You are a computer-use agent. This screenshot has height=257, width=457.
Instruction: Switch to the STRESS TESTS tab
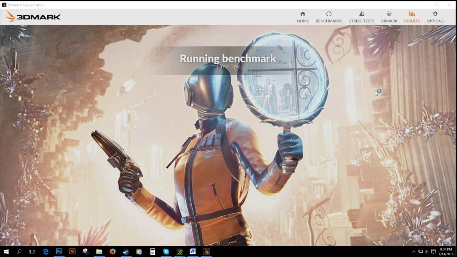[361, 17]
